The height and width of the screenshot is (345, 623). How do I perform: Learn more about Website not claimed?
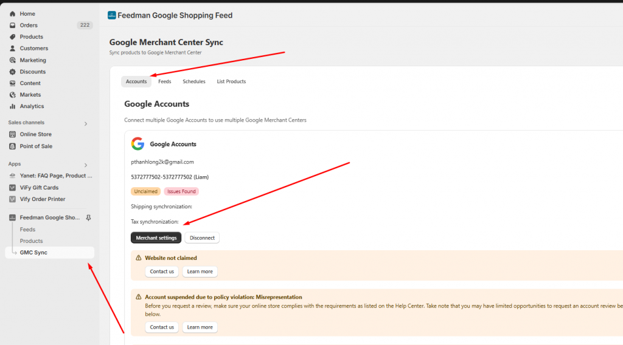200,272
